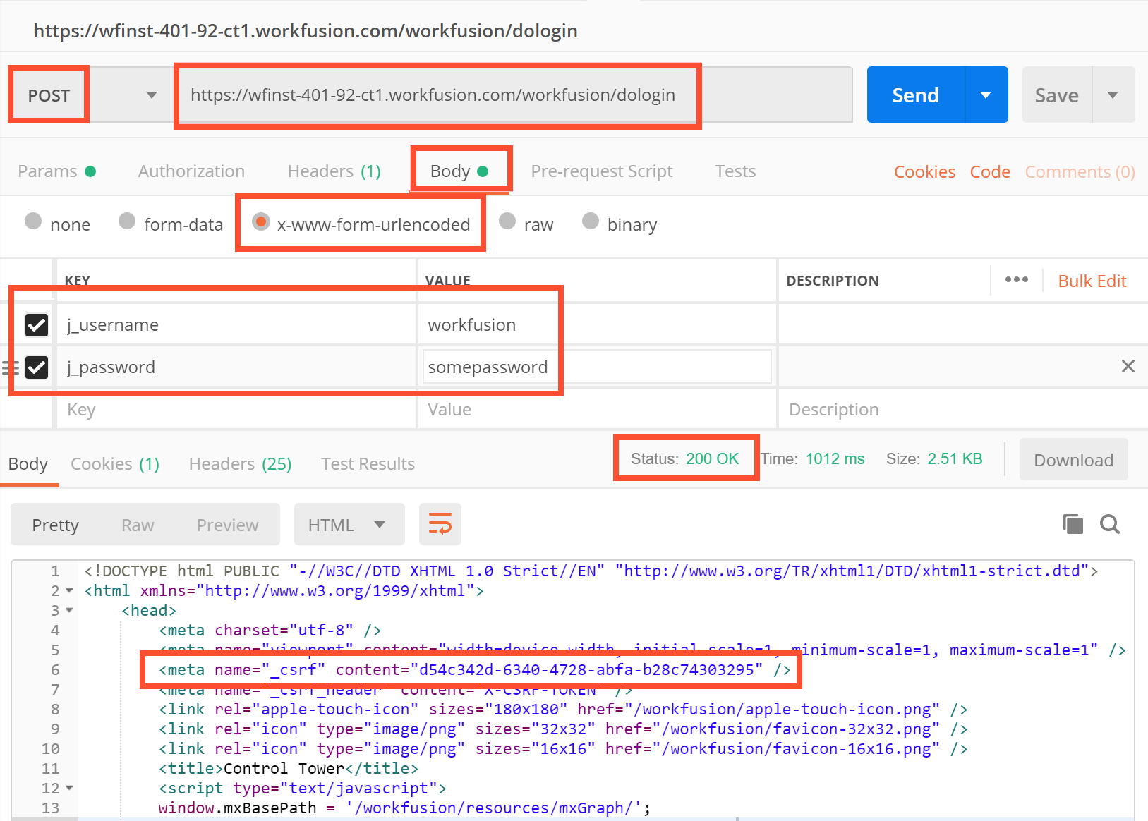Open the Tests tab
Viewport: 1148px width, 821px height.
[x=735, y=171]
